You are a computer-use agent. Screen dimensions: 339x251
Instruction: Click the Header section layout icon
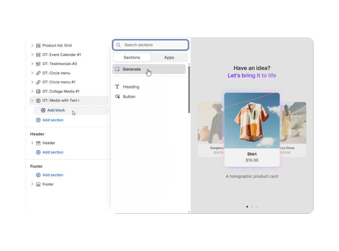[x=38, y=143]
